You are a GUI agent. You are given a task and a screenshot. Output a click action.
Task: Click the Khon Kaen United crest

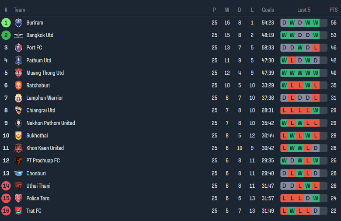(18, 148)
